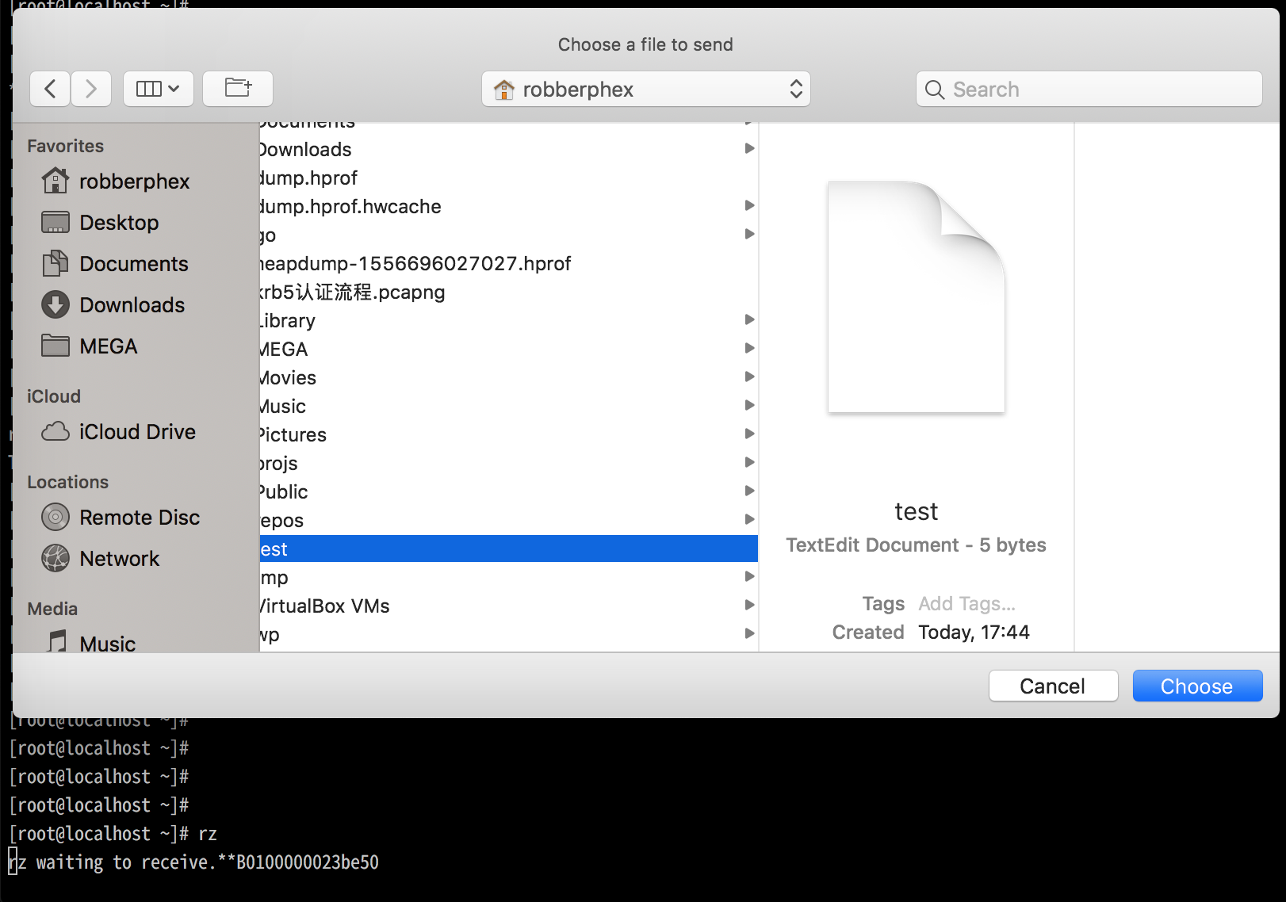Open the robberphex location popup menu
The width and height of the screenshot is (1286, 902).
pyautogui.click(x=646, y=90)
